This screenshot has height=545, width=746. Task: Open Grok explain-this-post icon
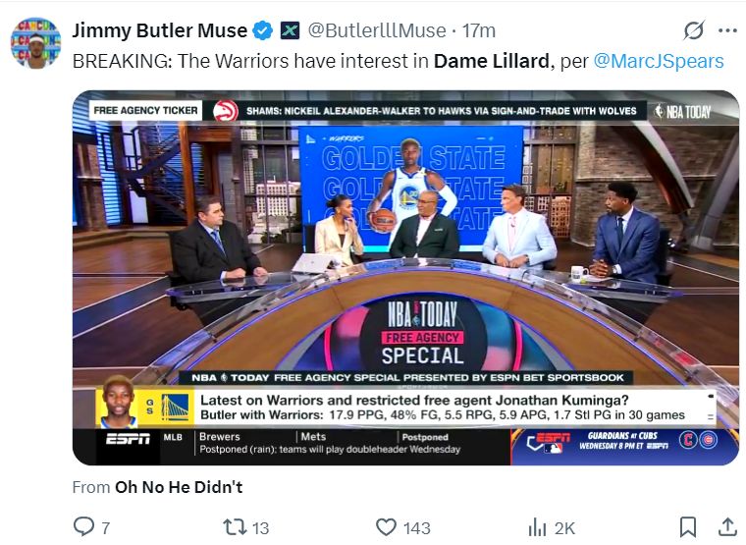point(693,30)
